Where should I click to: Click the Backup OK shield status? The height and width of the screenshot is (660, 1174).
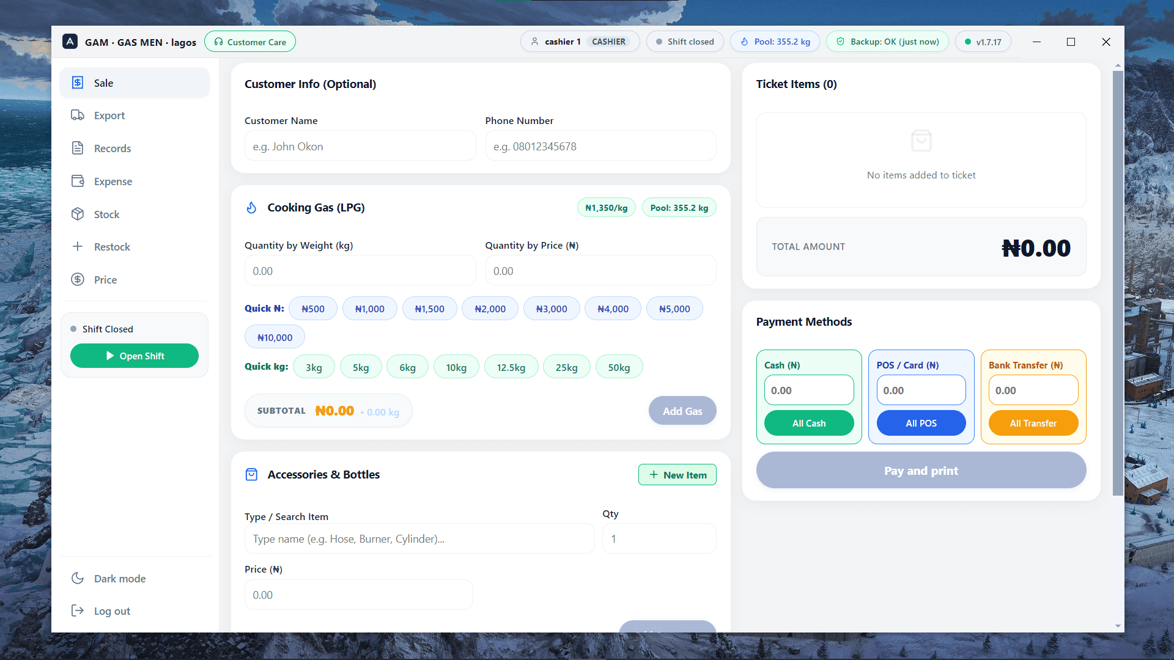point(887,42)
